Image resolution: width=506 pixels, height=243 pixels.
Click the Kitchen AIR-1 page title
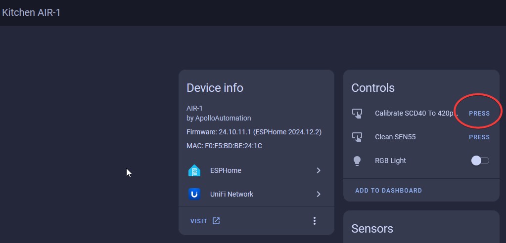pyautogui.click(x=31, y=12)
